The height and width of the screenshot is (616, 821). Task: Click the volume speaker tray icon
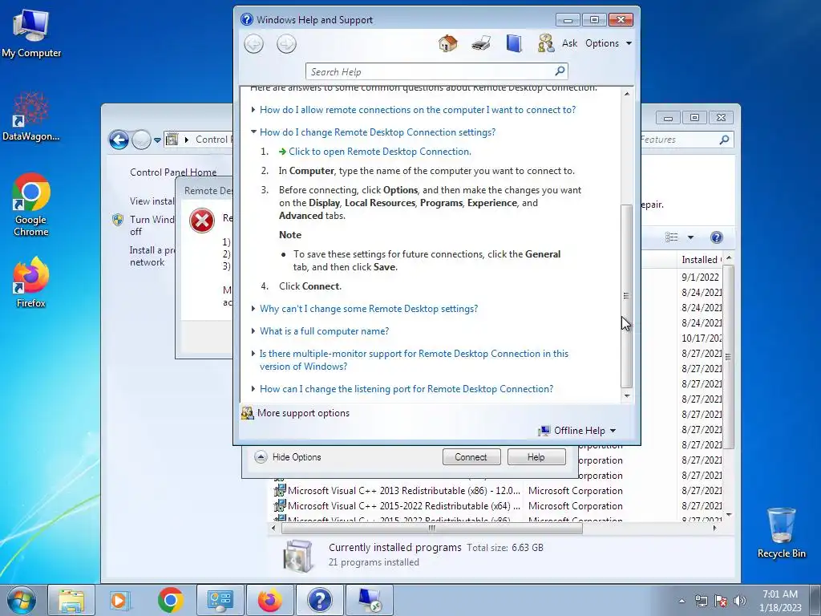740,601
